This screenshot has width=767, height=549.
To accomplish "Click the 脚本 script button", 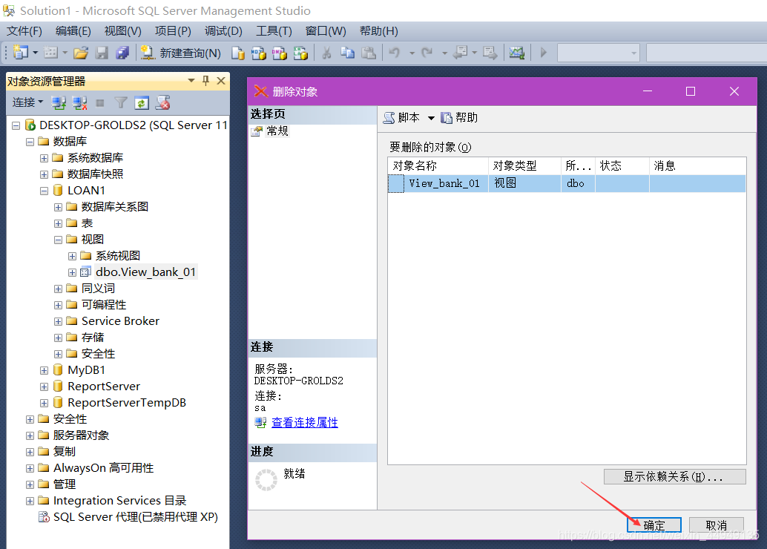I will (x=401, y=117).
